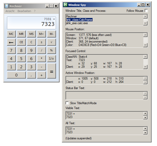Open the Ansicht menu
The width and height of the screenshot is (157, 146).
coord(10,11)
